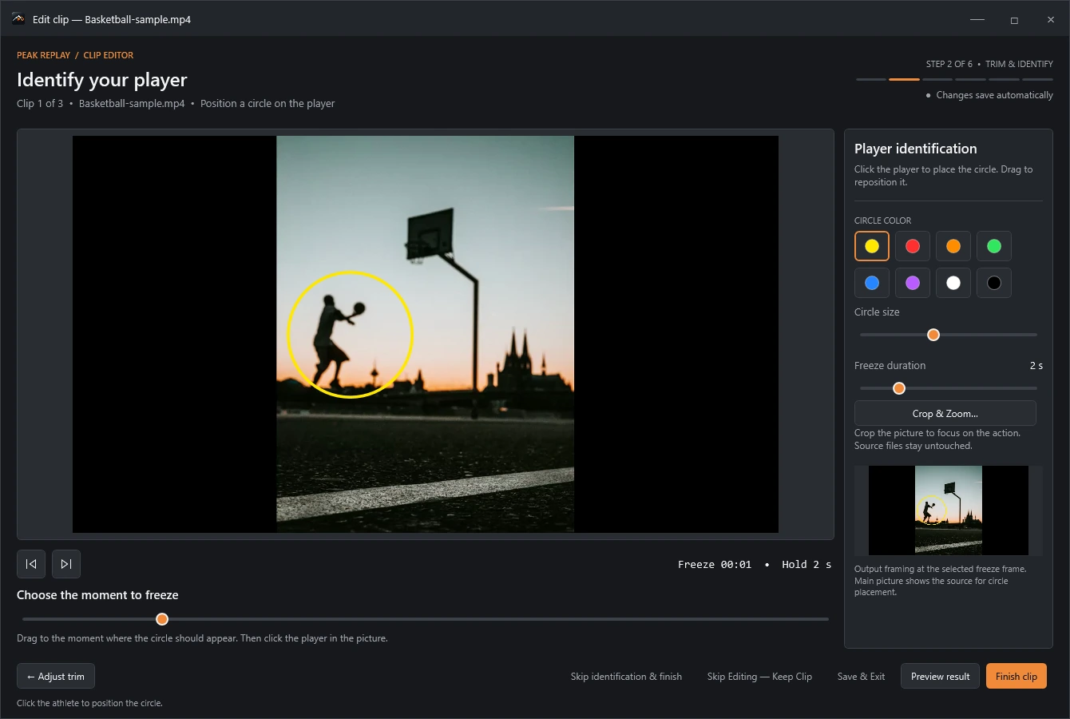This screenshot has width=1070, height=719.
Task: Click the PEAK REPLAY breadcrumb
Action: [x=43, y=55]
